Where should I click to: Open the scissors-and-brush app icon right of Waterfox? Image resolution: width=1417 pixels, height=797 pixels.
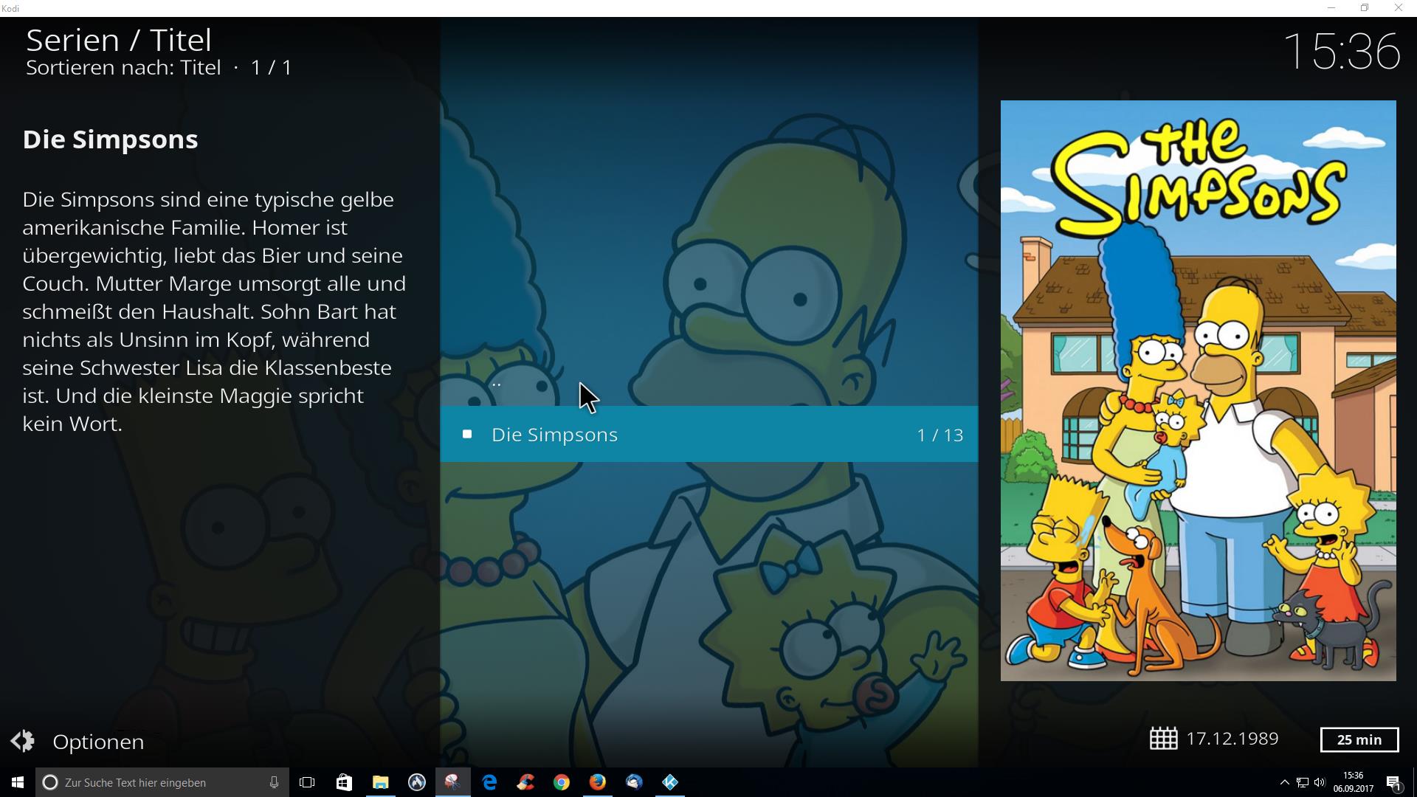452,782
